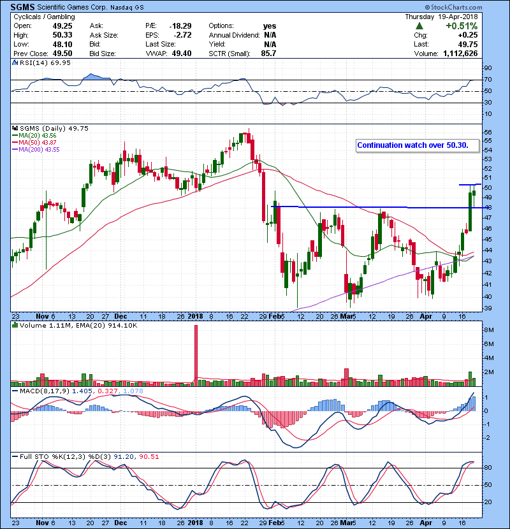Click the 'Thursday 19-Apr-2018' date

coord(441,17)
